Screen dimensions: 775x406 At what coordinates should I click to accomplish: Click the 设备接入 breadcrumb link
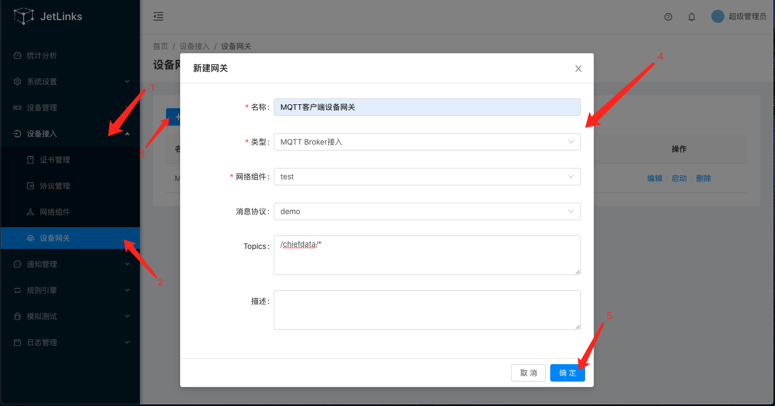(x=194, y=46)
